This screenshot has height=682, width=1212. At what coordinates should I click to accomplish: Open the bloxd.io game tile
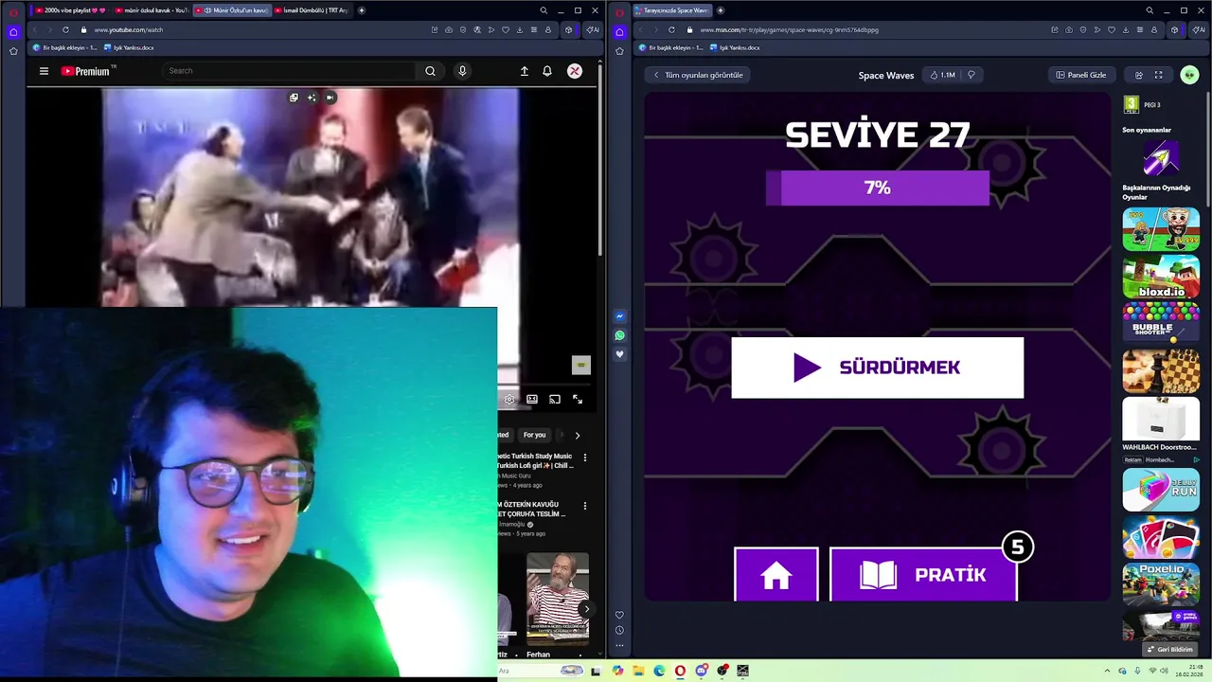(x=1161, y=277)
